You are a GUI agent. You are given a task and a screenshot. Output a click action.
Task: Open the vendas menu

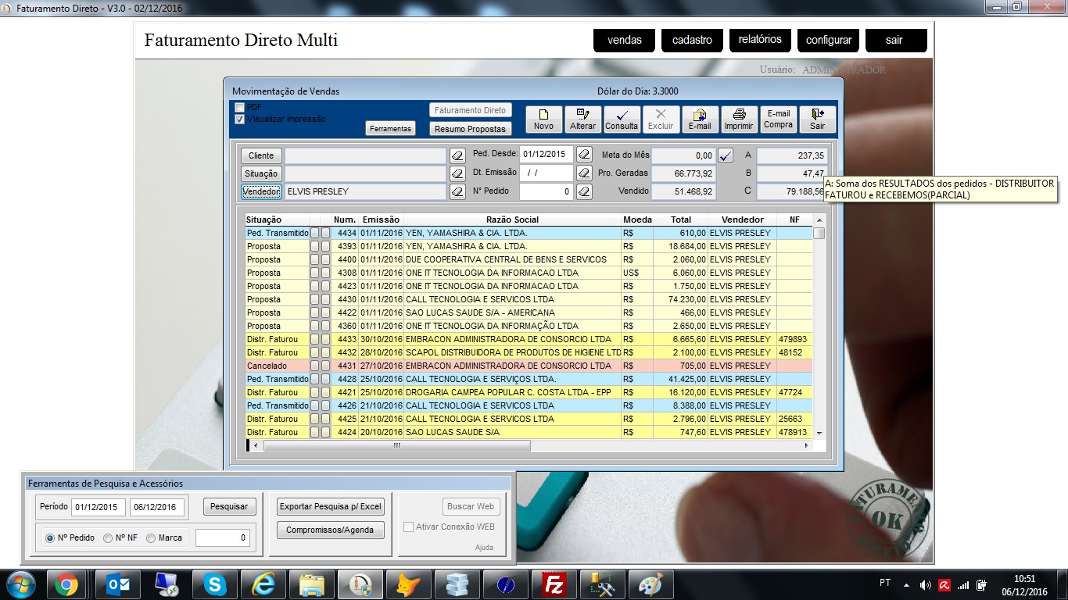pos(624,41)
